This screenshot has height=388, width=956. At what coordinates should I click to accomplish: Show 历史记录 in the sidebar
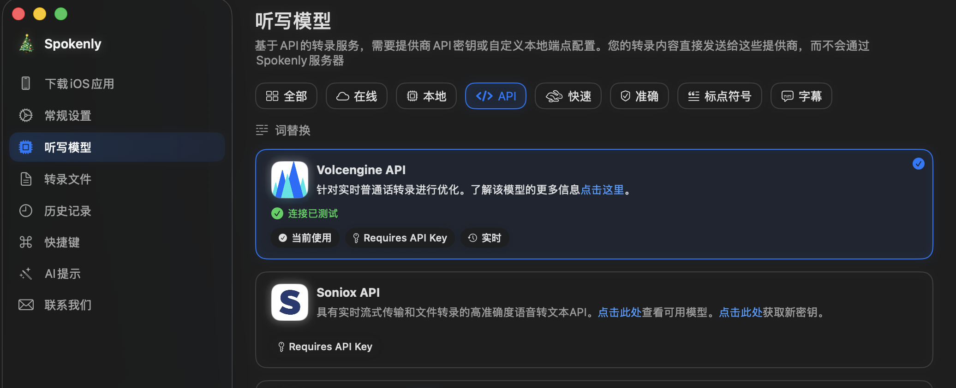pos(117,211)
